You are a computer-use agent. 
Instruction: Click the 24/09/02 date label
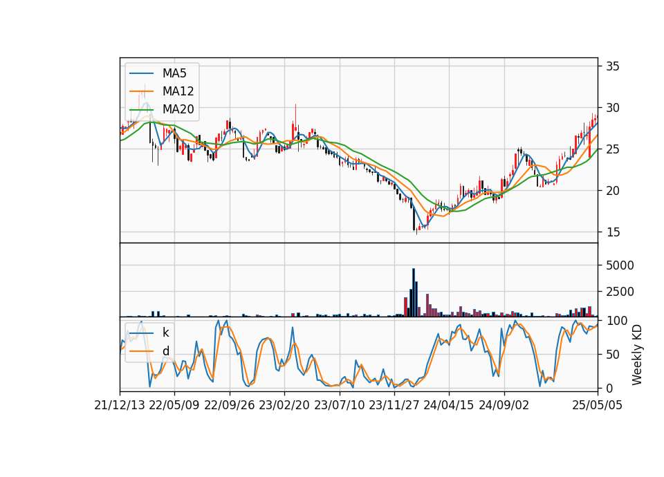pos(504,405)
